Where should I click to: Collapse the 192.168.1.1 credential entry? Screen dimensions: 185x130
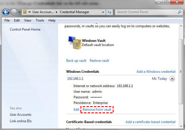(x=172, y=79)
